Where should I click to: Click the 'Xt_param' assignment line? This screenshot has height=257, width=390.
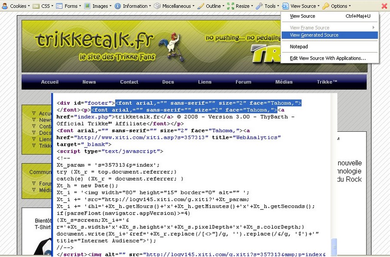pyautogui.click(x=108, y=165)
